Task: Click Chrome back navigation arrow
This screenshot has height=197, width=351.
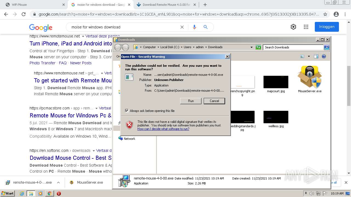Action: [x=6, y=14]
